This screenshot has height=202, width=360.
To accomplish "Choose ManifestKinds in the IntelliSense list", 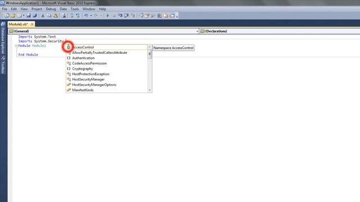I will (x=106, y=90).
